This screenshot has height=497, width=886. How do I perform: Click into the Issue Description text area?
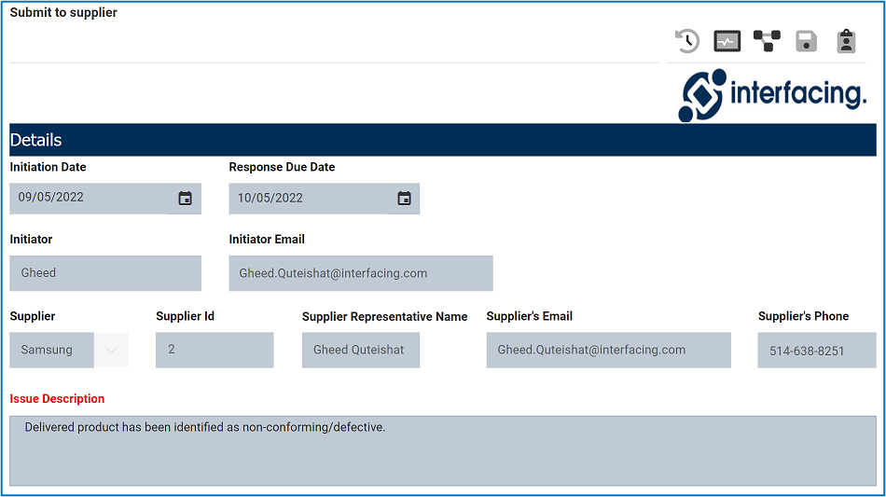(x=443, y=450)
